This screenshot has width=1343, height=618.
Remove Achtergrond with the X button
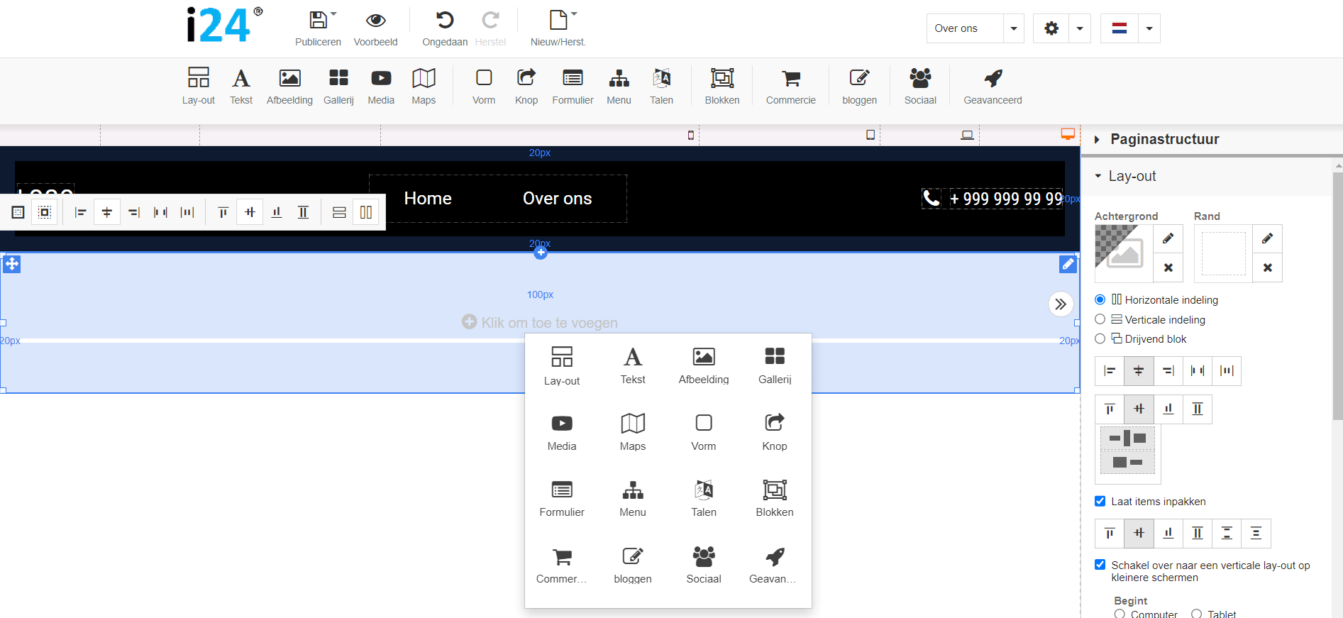[x=1168, y=267]
